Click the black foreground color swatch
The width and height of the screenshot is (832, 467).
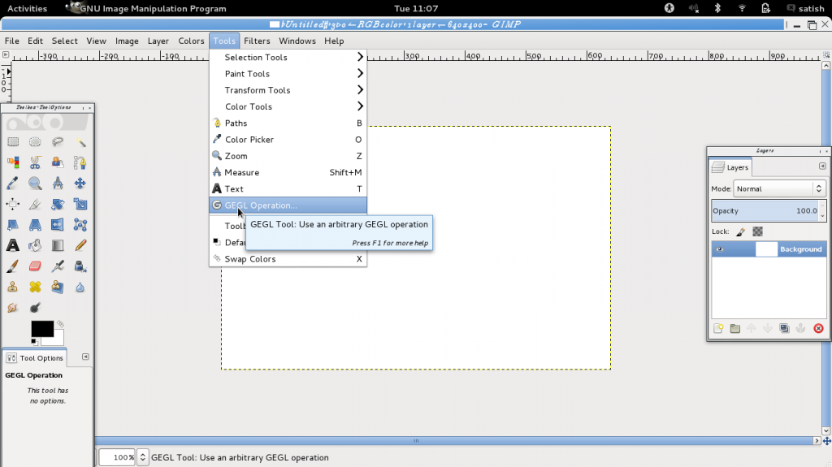pos(41,328)
